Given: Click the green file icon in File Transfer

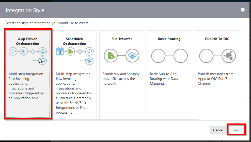Looking at the screenshot, I should coord(111,56).
